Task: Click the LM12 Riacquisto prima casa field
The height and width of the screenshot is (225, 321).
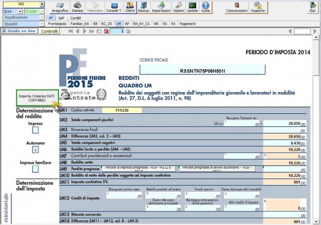Action: click(x=124, y=196)
